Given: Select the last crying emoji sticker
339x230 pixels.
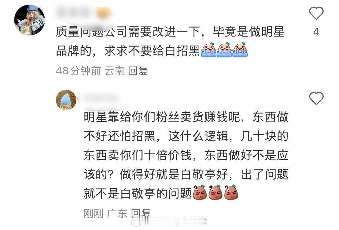Looking at the screenshot, I should click(240, 50).
